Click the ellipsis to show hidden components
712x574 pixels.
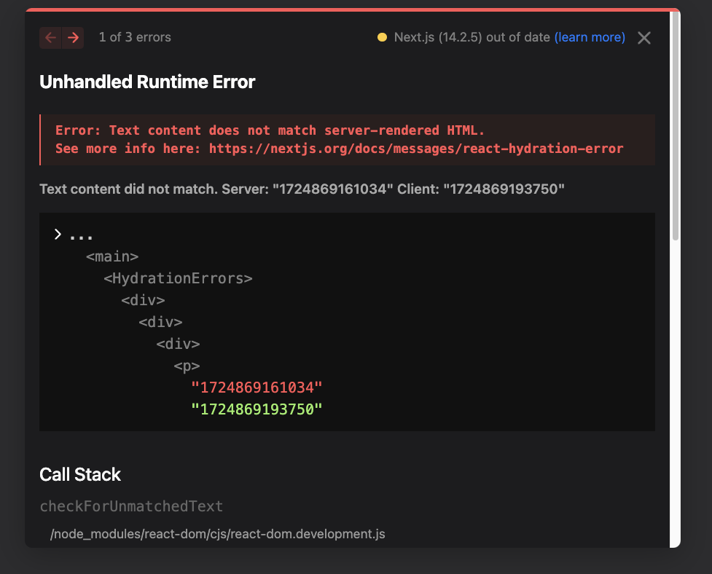point(81,236)
